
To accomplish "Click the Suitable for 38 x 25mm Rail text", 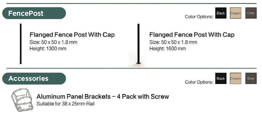I will (x=65, y=104).
